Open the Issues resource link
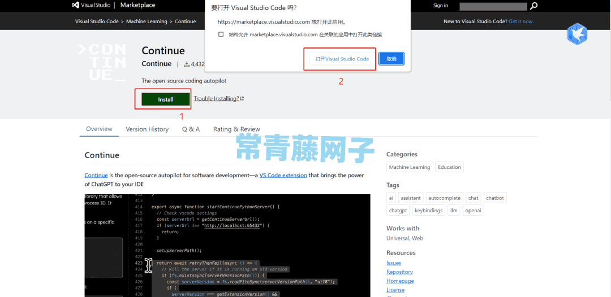Viewport: 611px width, 297px height. [x=394, y=263]
